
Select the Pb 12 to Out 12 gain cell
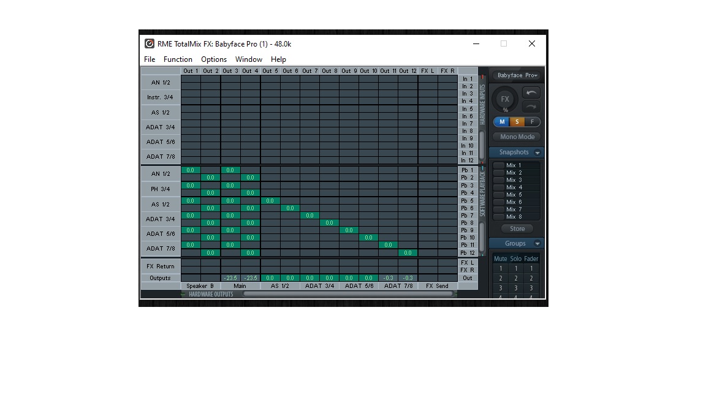point(408,253)
